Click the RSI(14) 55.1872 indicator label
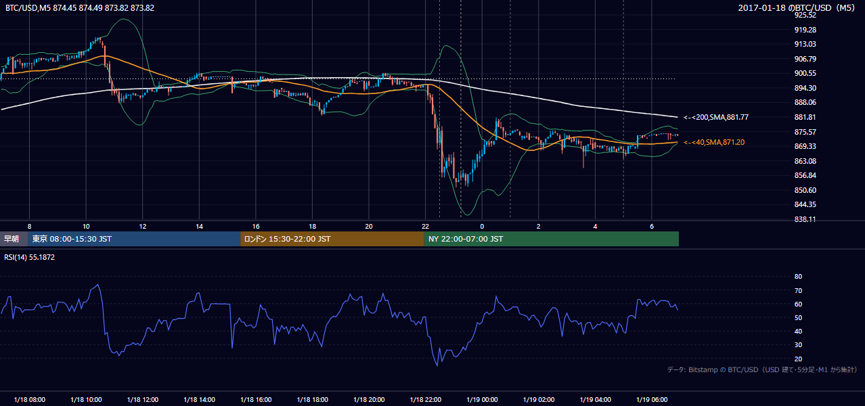This screenshot has width=865, height=406. point(30,258)
